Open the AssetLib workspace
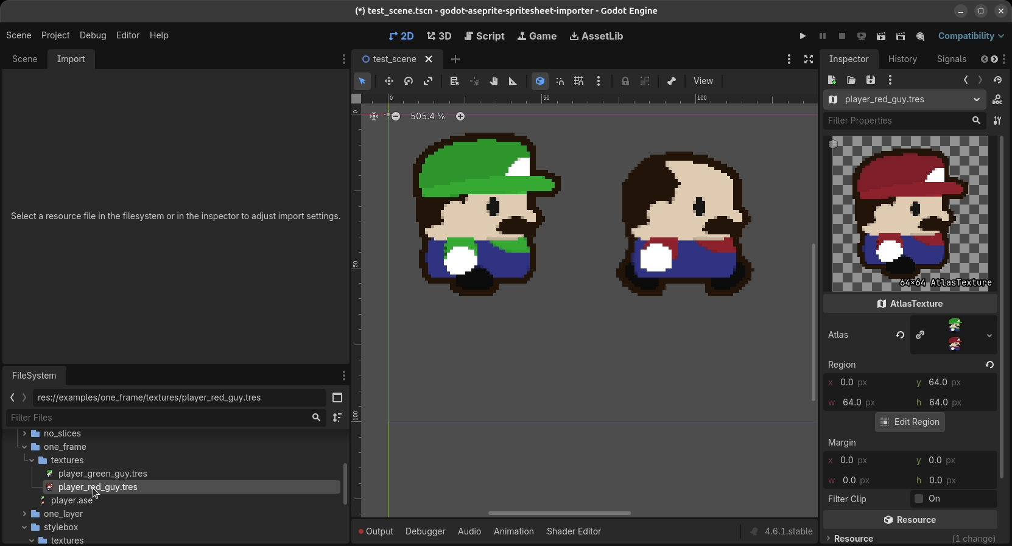Viewport: 1012px width, 546px height. tap(596, 36)
